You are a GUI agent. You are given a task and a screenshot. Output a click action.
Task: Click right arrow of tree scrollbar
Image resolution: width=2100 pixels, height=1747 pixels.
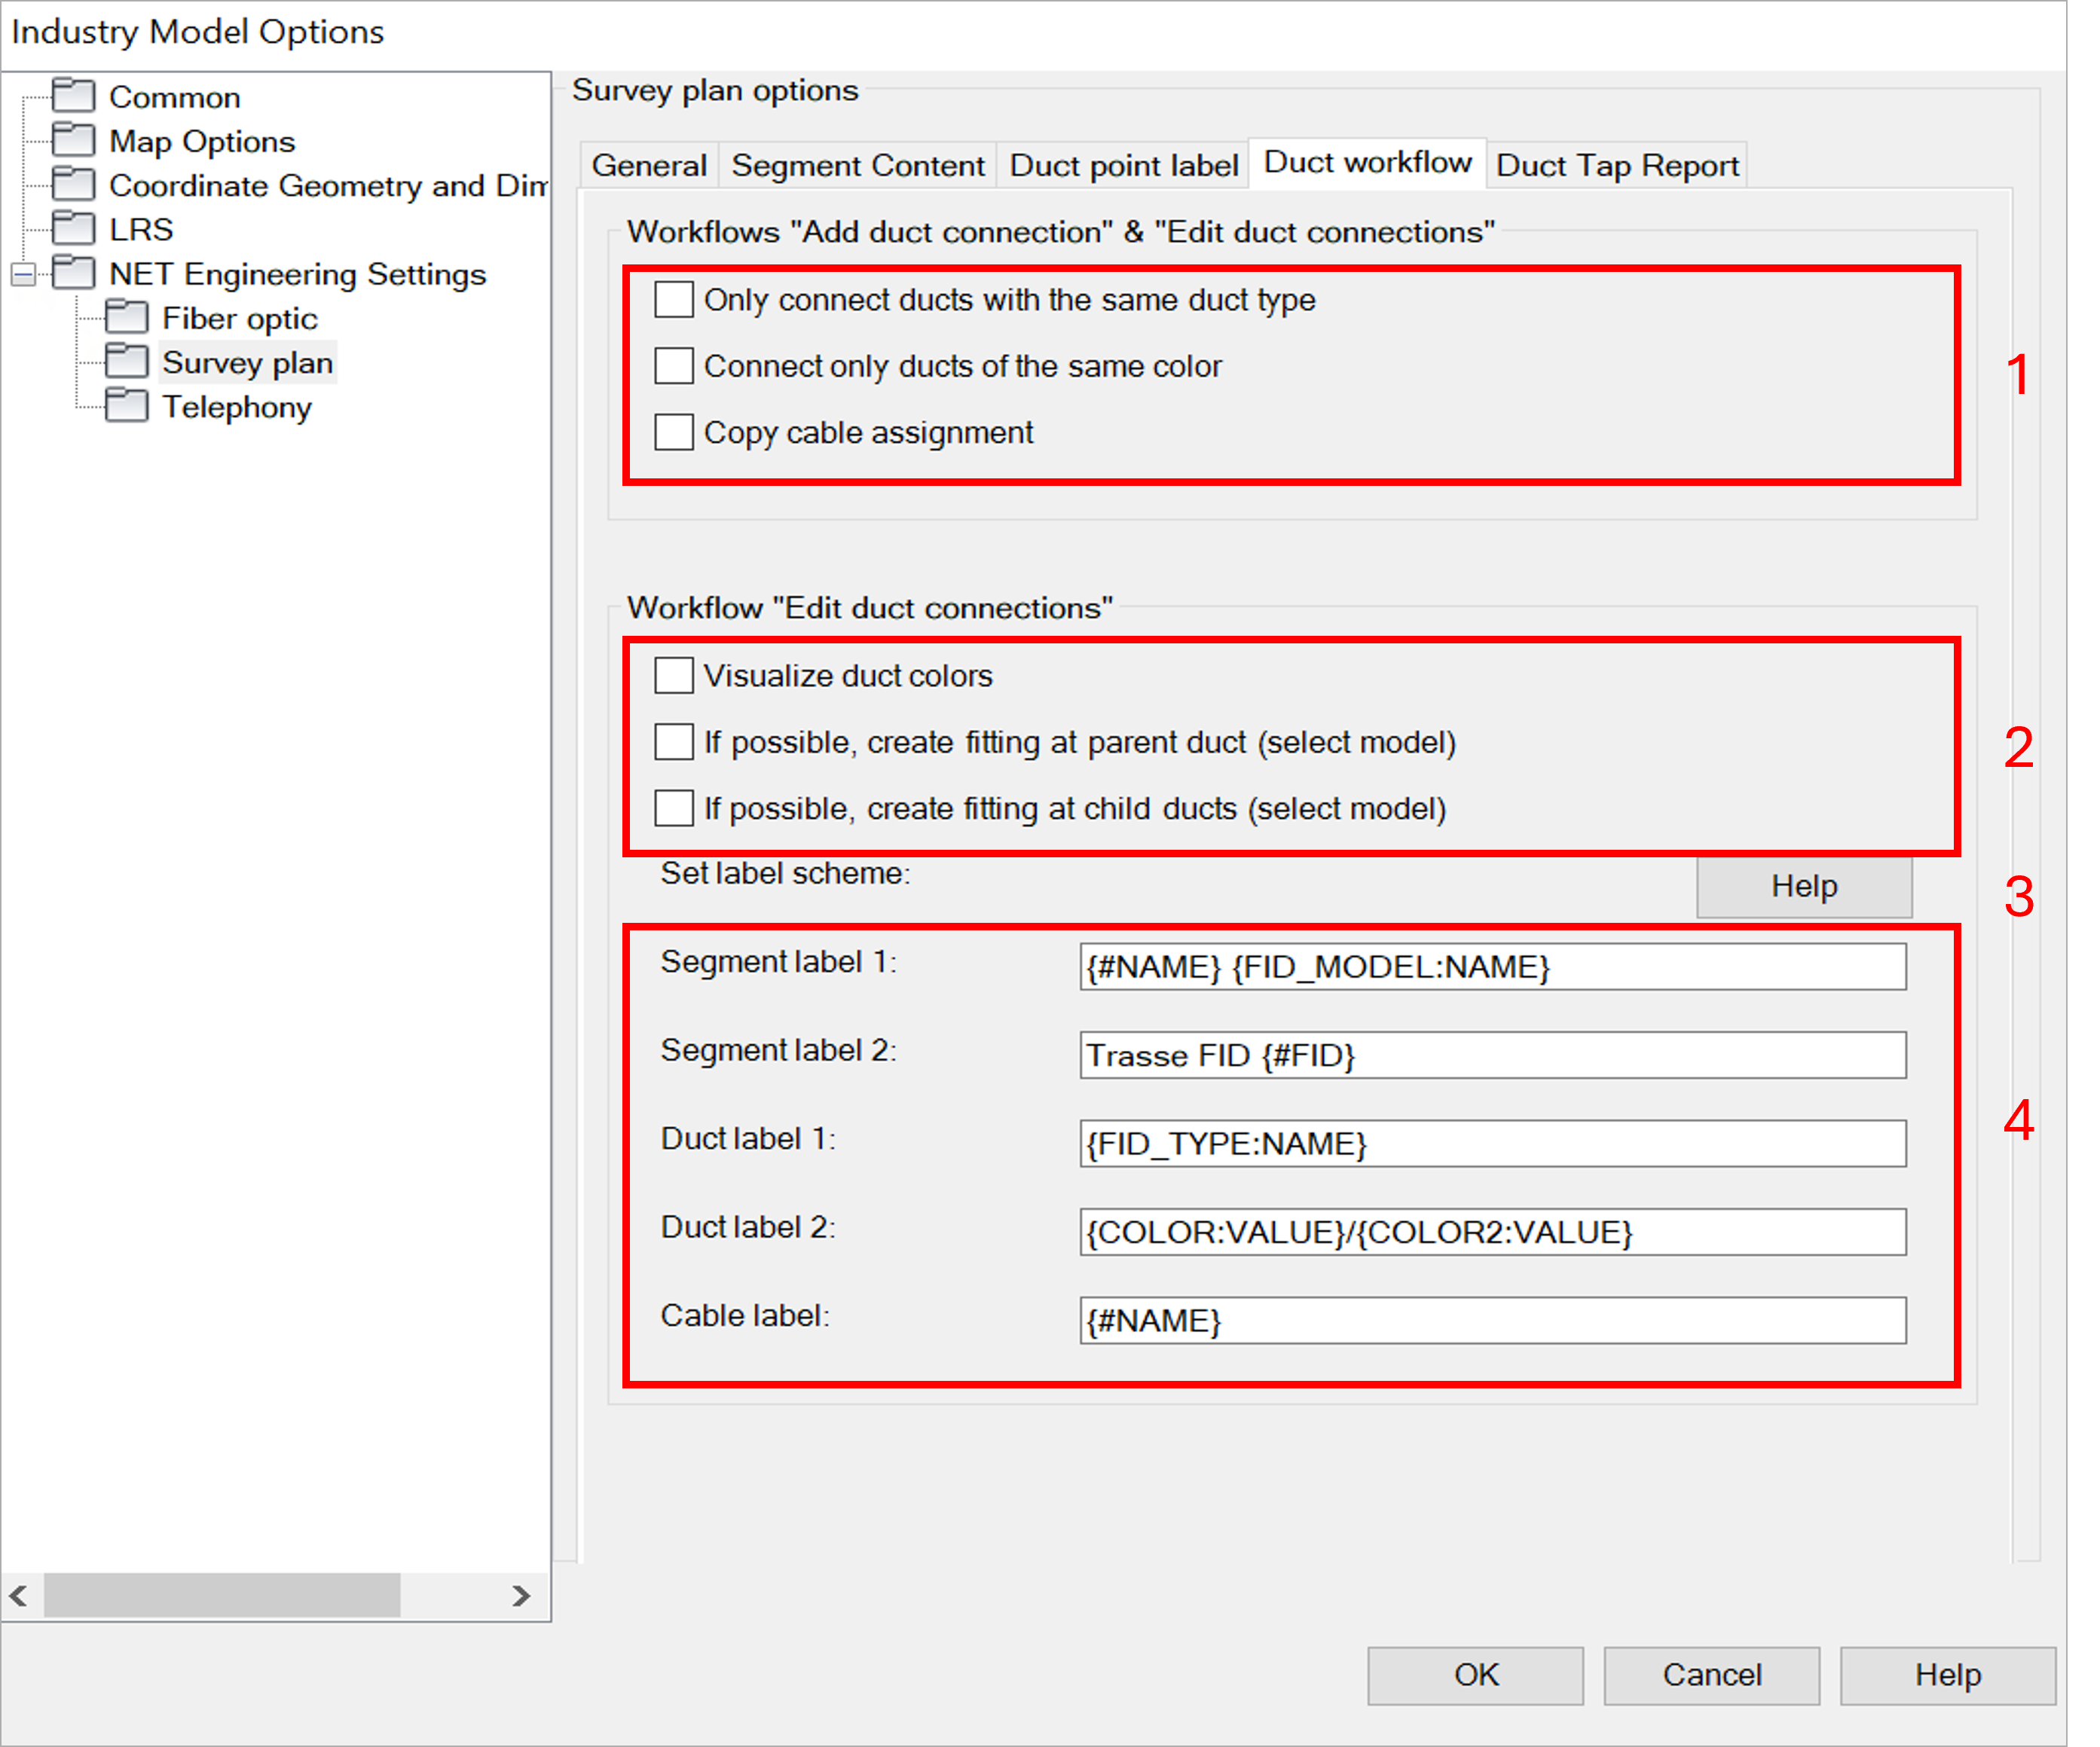tap(520, 1595)
